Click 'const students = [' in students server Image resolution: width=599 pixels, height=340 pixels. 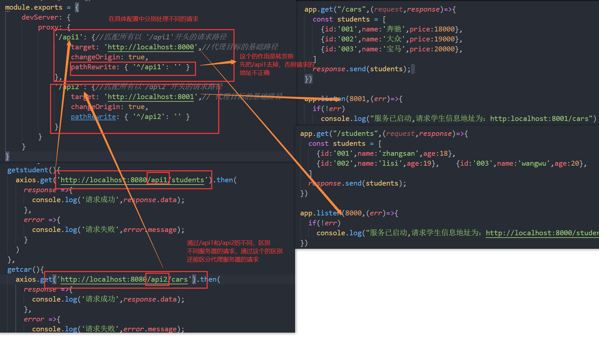pyautogui.click(x=345, y=143)
